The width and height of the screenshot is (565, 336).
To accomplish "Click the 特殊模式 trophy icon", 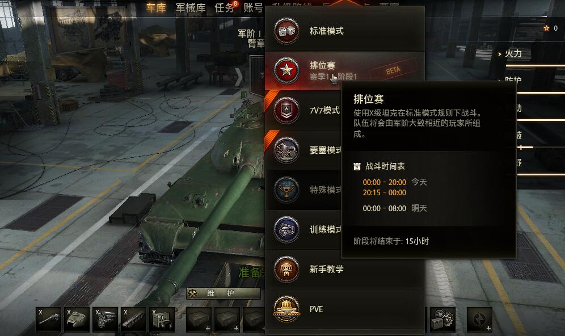I will coord(286,190).
